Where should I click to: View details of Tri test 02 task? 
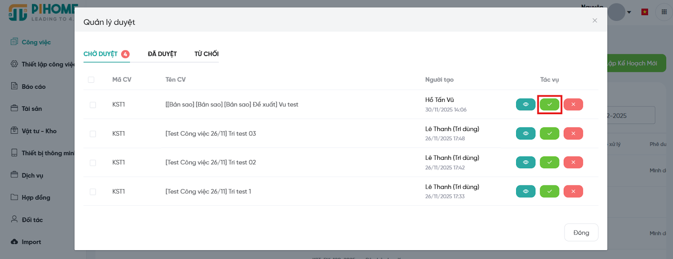pos(525,162)
